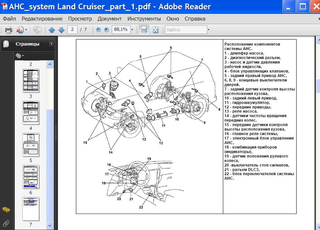320x230 pixels.
Task: Click legend line '4 - блок управляющих клапанов,'
Action: click(257, 71)
